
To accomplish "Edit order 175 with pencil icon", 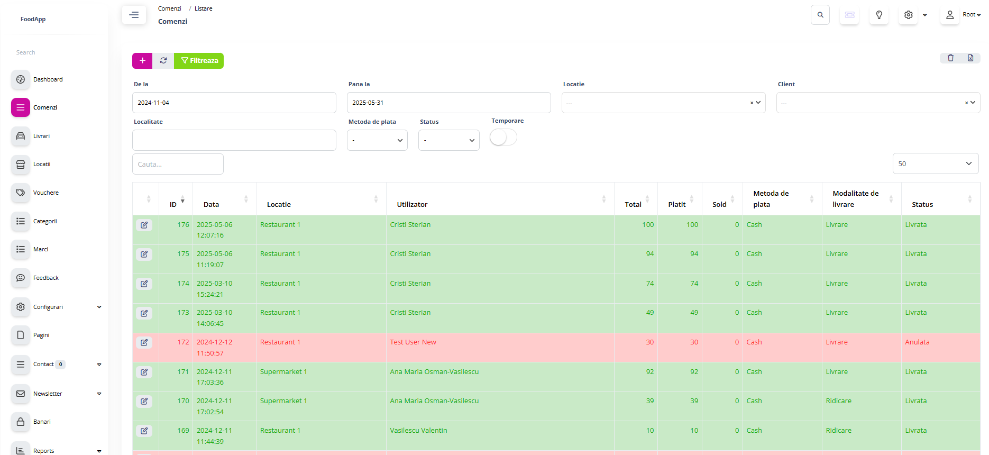I will click(x=144, y=254).
